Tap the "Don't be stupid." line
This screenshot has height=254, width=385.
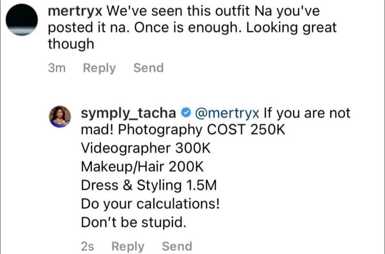coord(134,222)
